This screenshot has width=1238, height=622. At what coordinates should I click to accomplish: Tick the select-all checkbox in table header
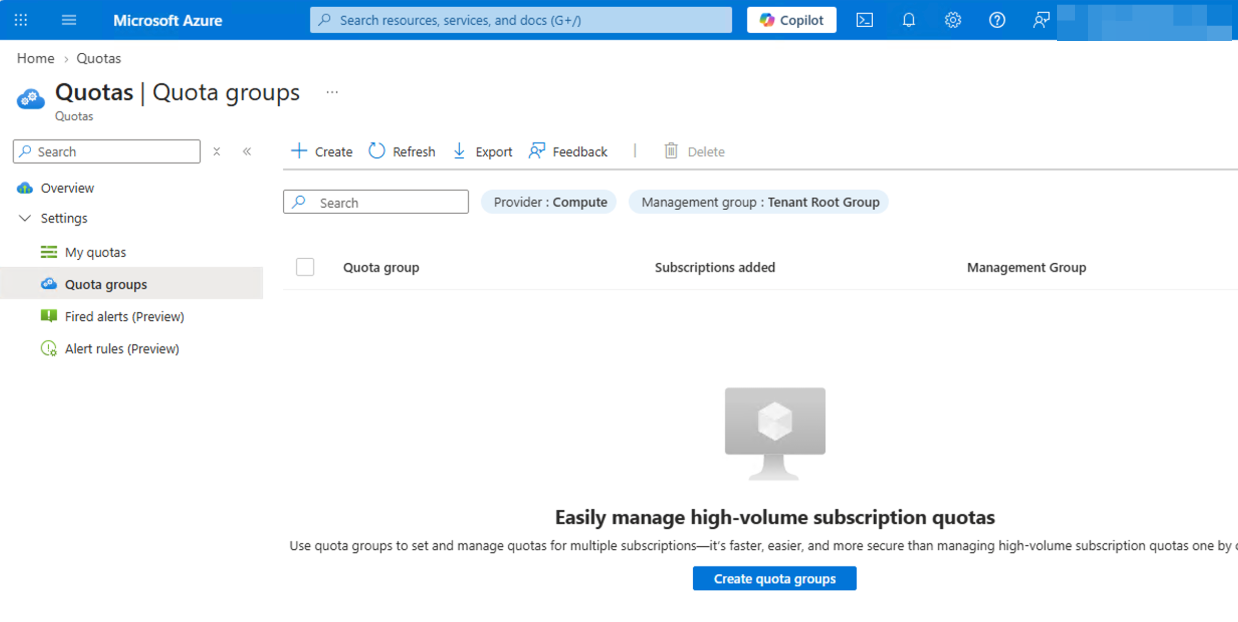pyautogui.click(x=305, y=267)
